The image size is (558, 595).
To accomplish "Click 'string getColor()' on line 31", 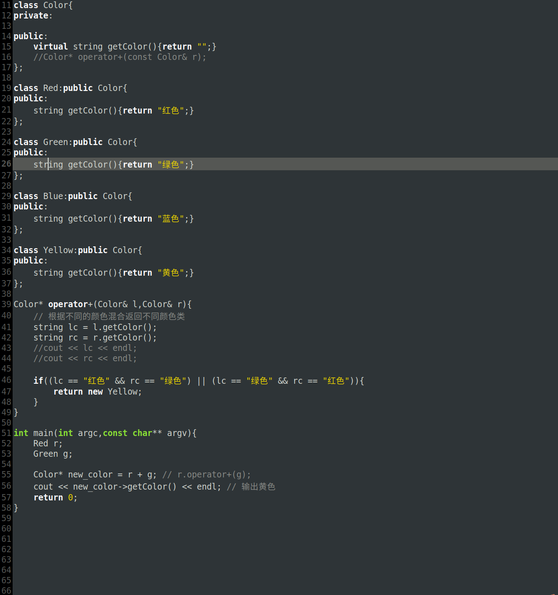I will pyautogui.click(x=75, y=219).
